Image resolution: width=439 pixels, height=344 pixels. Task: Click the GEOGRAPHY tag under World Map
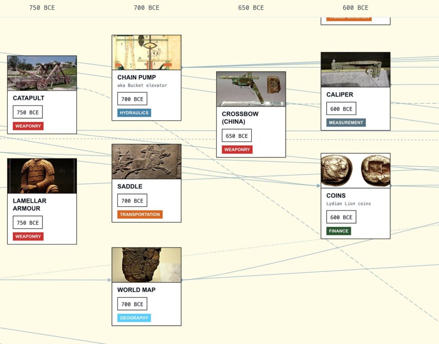133,318
